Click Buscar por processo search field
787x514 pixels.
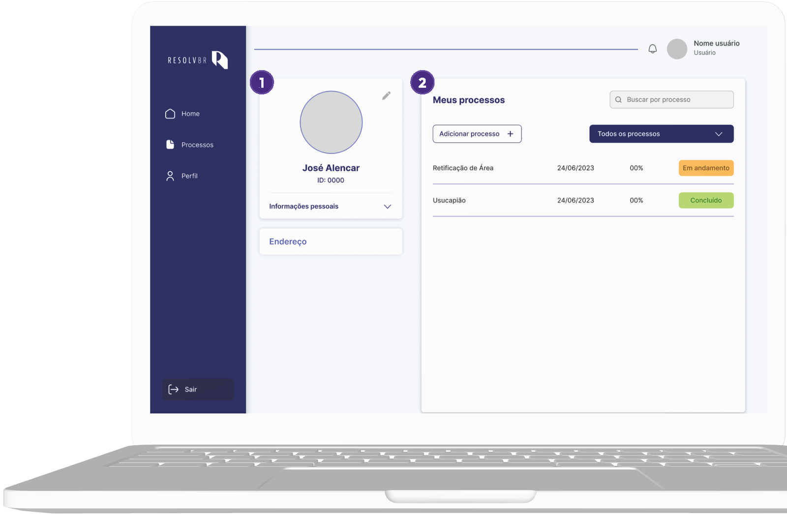coord(671,99)
